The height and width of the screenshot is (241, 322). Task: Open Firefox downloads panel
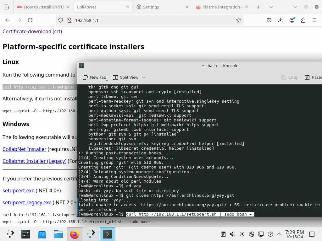click(x=280, y=20)
